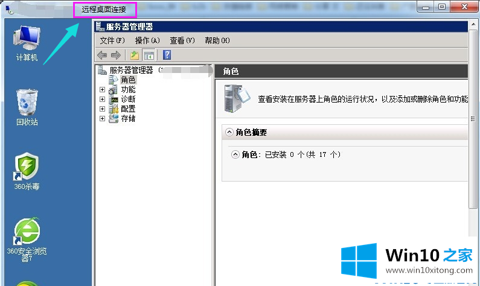Expand the 功能 tree node

point(102,89)
